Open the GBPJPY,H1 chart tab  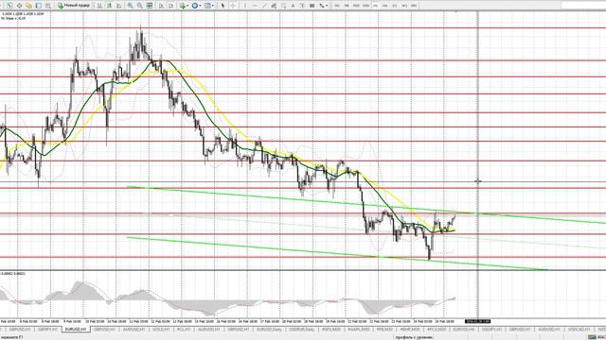point(48,330)
